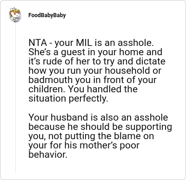Open FoodBabyBaby's Snoo avatar
186x180 pixels.
click(15, 15)
